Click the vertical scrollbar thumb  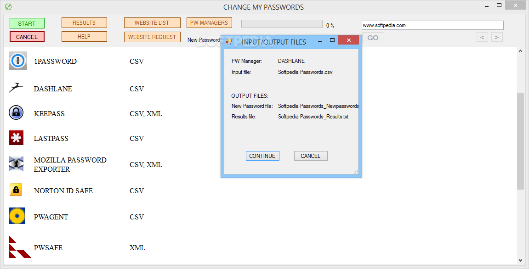(x=520, y=141)
